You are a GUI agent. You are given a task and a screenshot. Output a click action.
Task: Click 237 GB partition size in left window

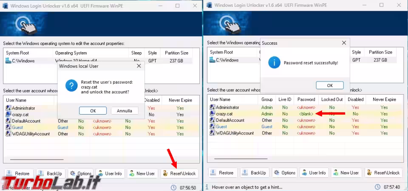coord(176,61)
